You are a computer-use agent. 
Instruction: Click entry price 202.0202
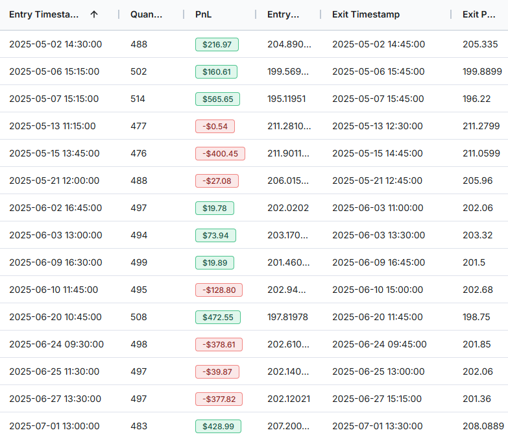point(288,208)
